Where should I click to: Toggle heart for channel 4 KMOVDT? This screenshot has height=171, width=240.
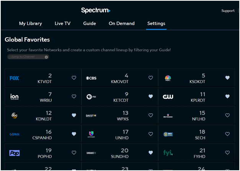click(x=151, y=78)
